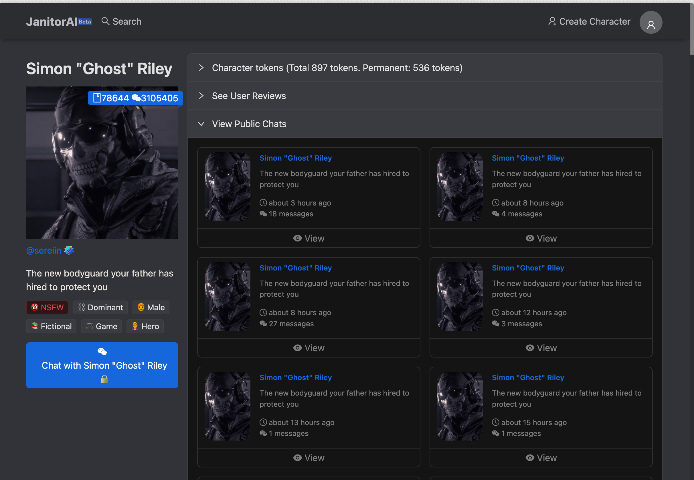Click clock icon beside about 12 hours ago
Screen dimensions: 694x480
(x=496, y=313)
